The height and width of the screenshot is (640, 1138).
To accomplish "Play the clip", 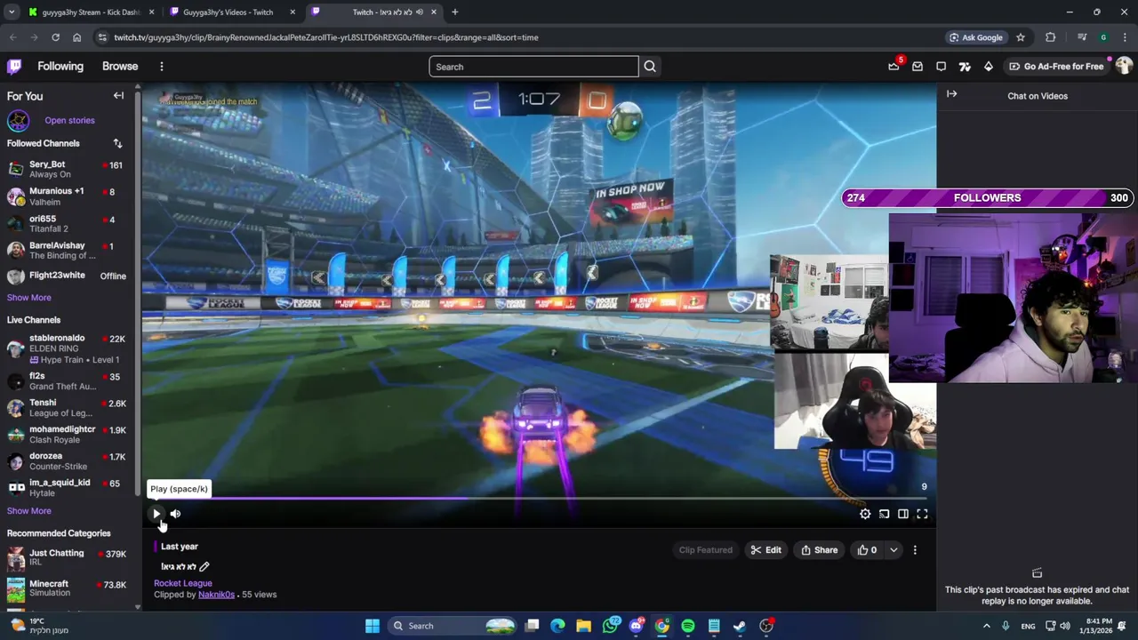I will coord(156,514).
